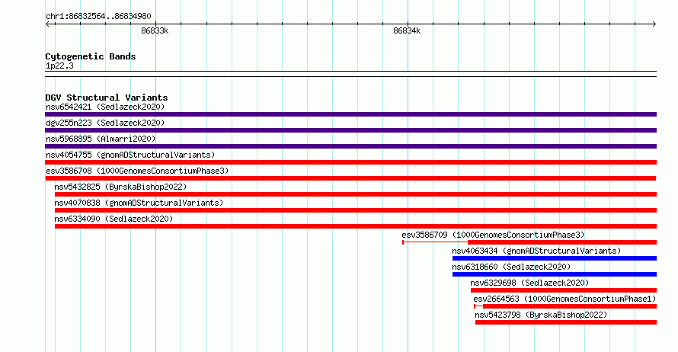Click nsv6329698 (Sedlazeck2020) label
The image size is (678, 352).
tap(529, 283)
